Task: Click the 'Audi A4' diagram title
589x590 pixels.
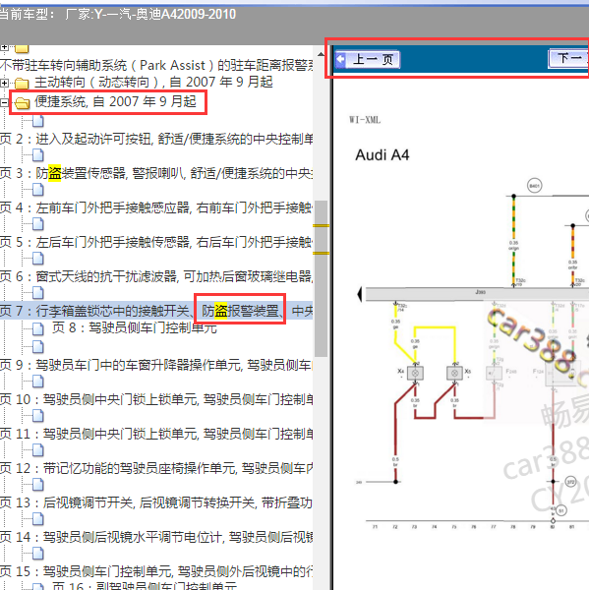Action: pos(382,155)
